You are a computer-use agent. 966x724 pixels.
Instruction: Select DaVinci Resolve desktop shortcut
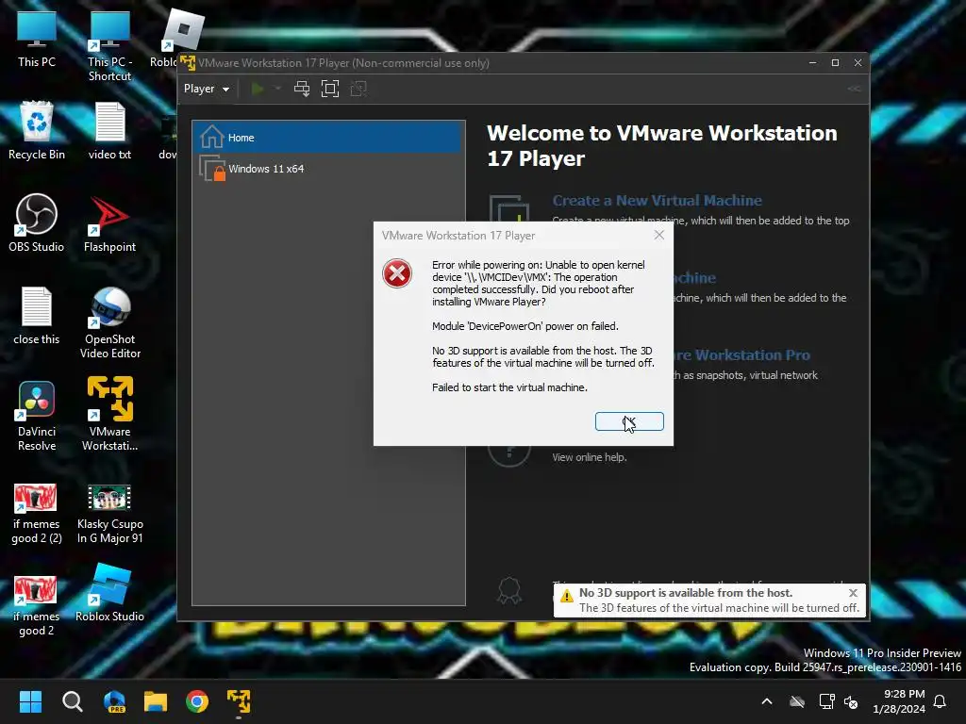[37, 416]
